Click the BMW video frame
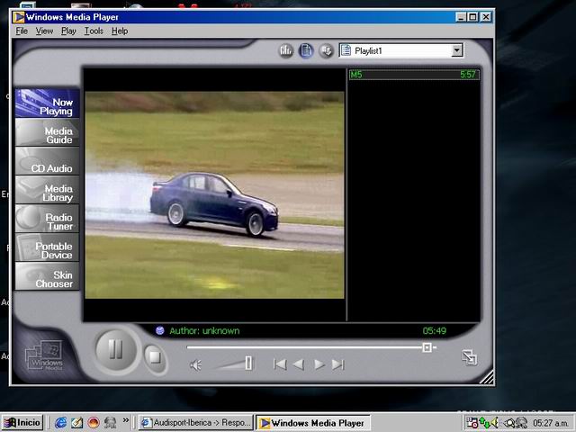 coord(214,194)
